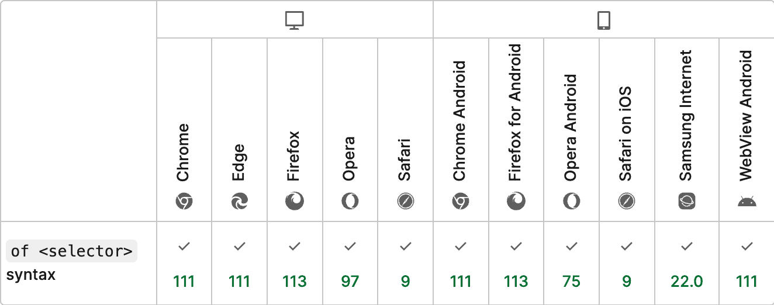Click the Safari on iOS compass logo
Viewport: 774px width, 305px height.
627,202
